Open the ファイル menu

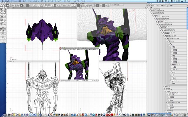pos(14,1)
